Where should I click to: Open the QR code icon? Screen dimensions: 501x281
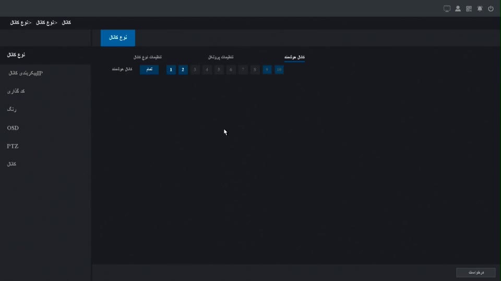coord(469,9)
